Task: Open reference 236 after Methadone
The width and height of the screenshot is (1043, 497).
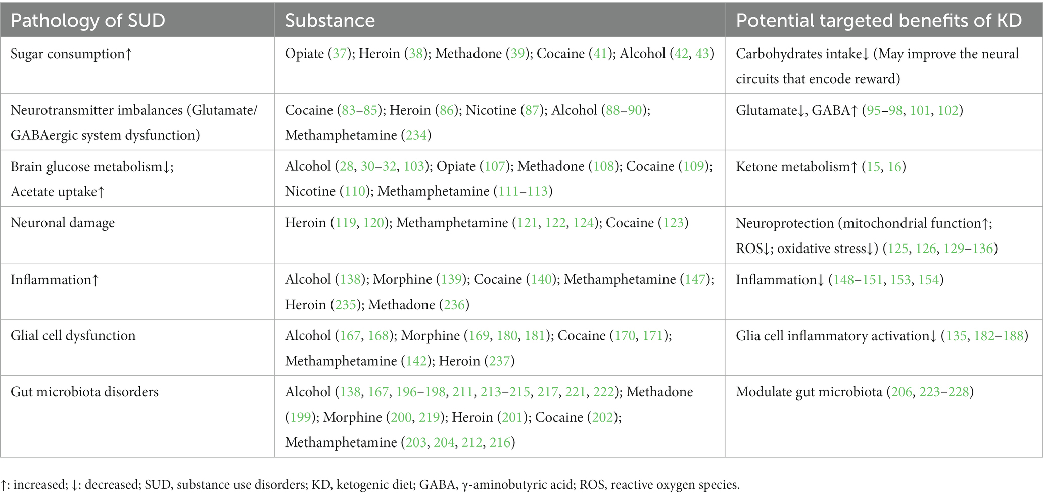Action: click(454, 305)
